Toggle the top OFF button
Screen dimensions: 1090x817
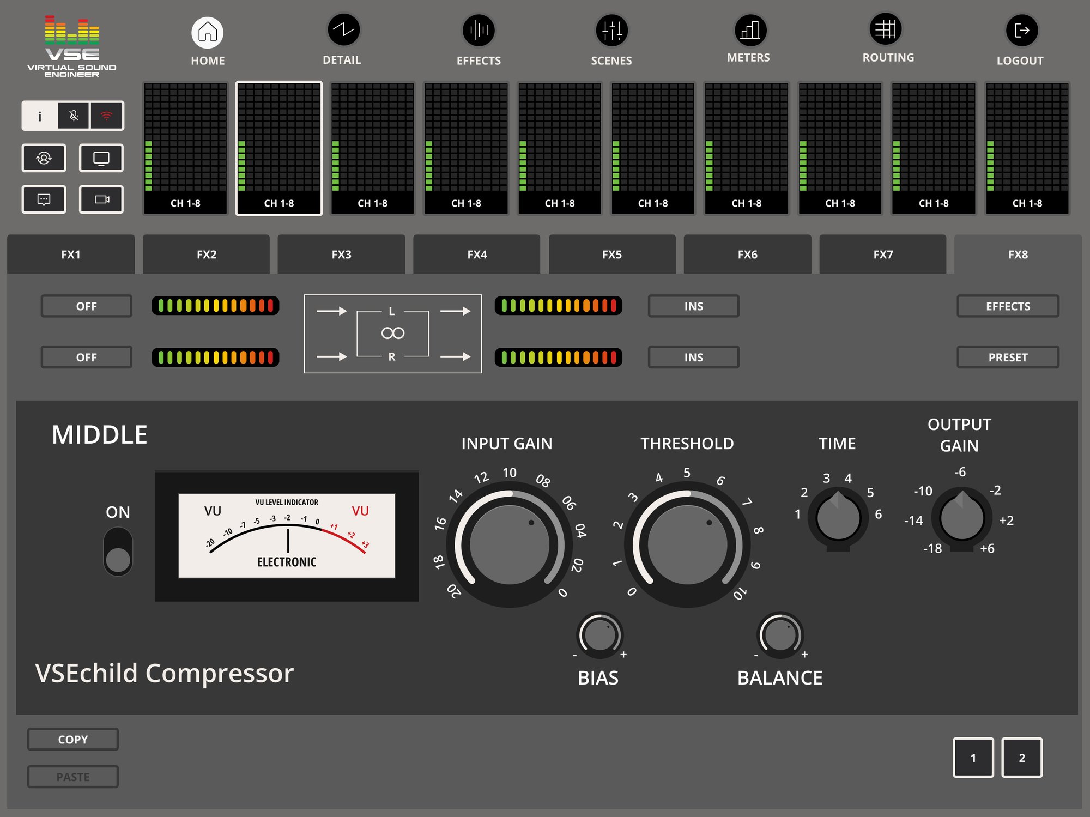coord(86,306)
